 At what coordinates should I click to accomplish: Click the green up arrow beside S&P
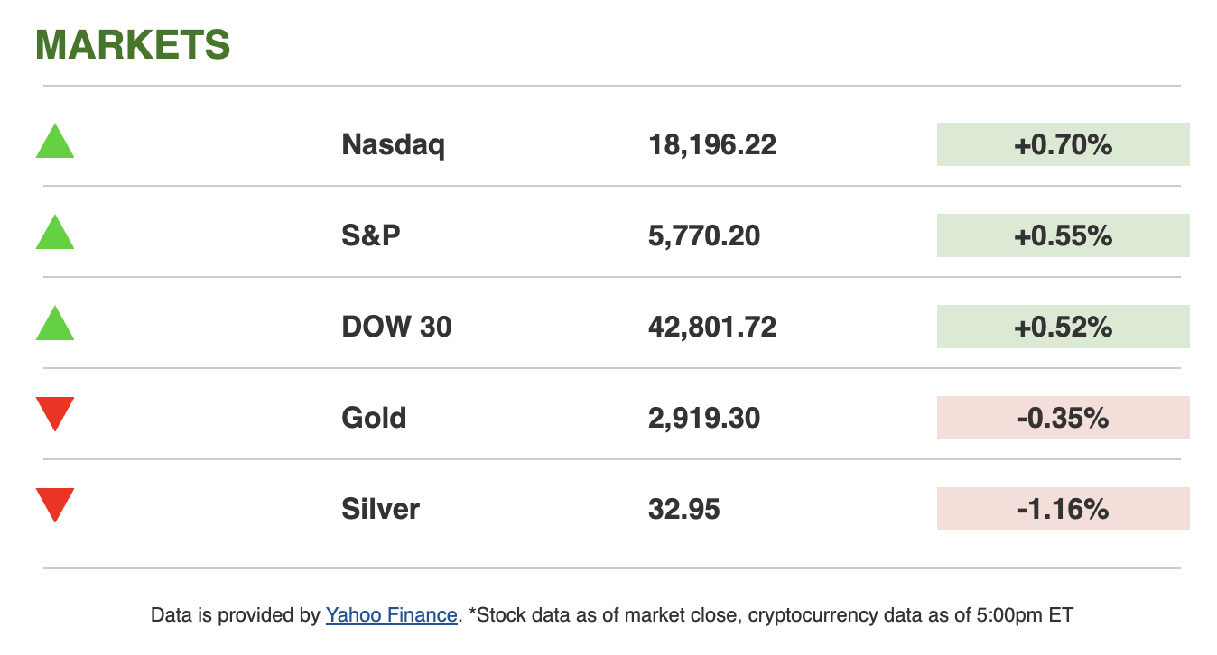(x=55, y=235)
